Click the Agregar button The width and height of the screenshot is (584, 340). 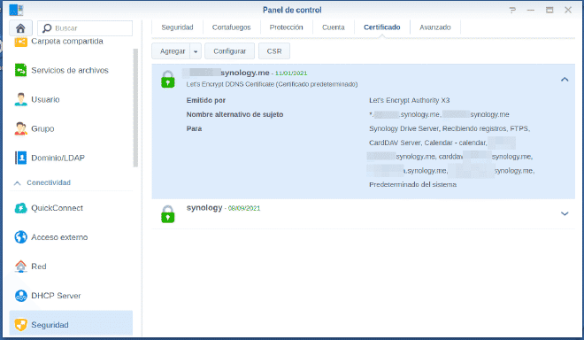(172, 51)
